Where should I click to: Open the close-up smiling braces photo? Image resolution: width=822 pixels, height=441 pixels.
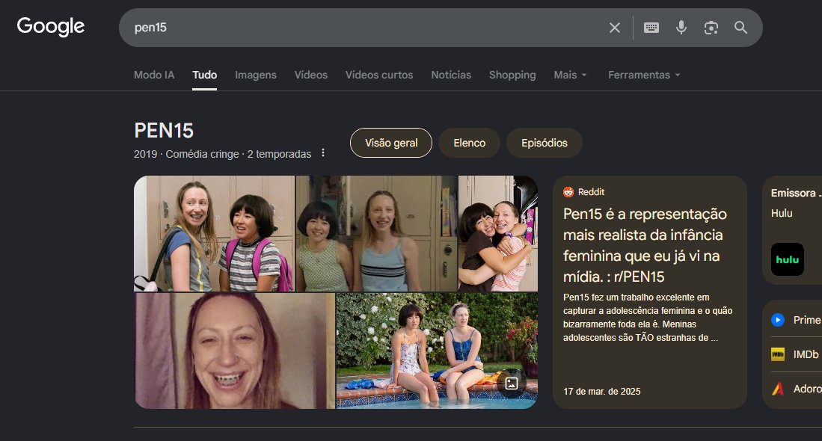pos(235,351)
